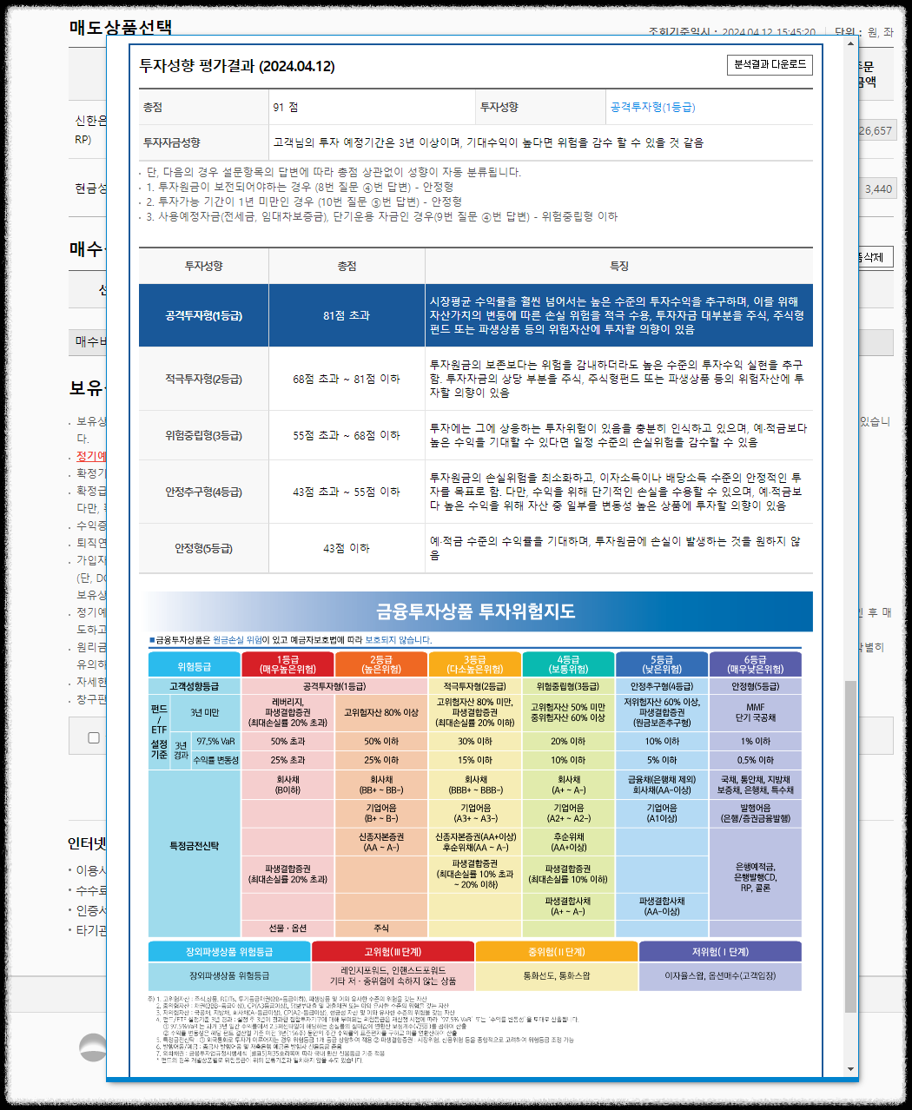Click the blue 5등급 (낮은위험) header
The width and height of the screenshot is (912, 1110).
662,664
